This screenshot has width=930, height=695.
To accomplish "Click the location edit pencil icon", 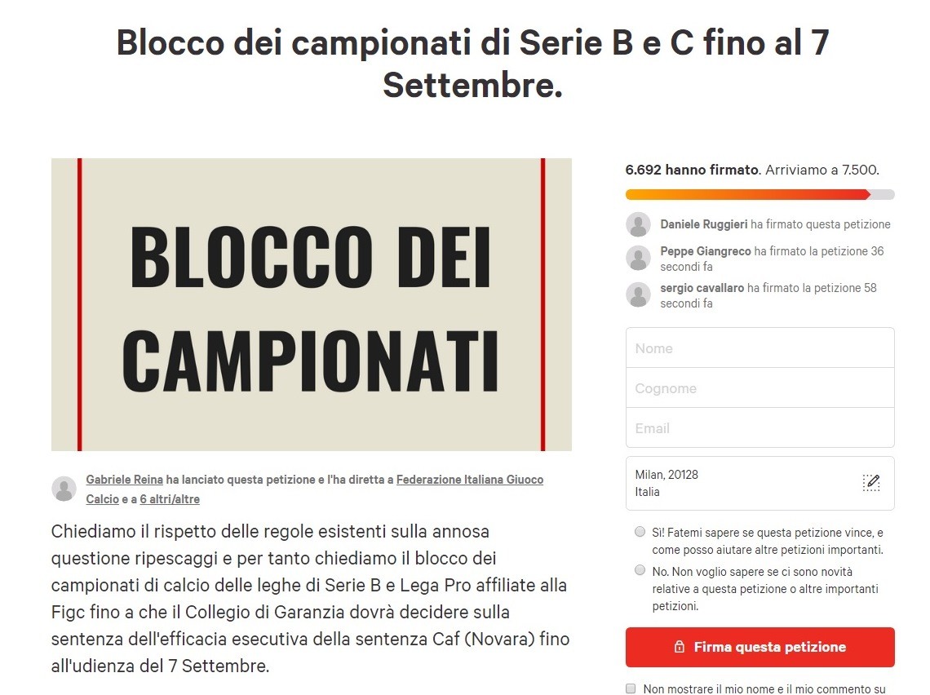I will click(x=870, y=483).
